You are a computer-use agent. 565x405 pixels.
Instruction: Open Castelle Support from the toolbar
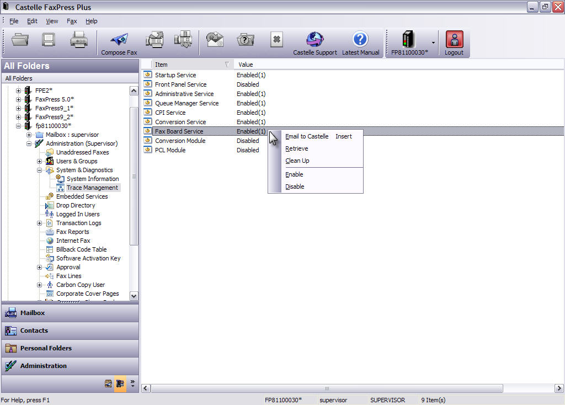click(315, 40)
